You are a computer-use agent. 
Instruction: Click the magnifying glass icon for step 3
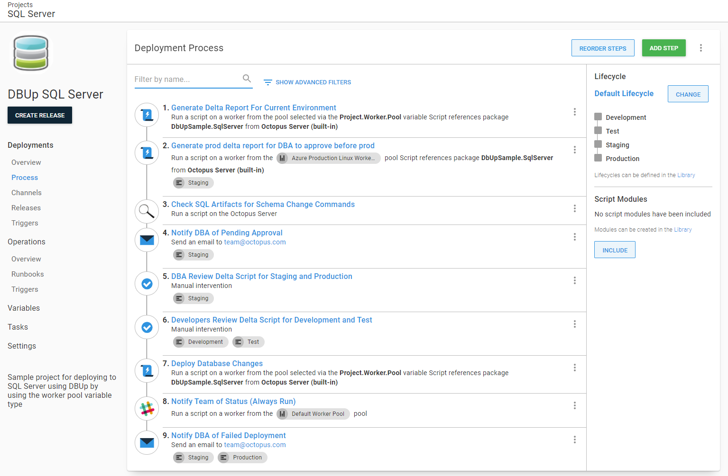coord(147,211)
